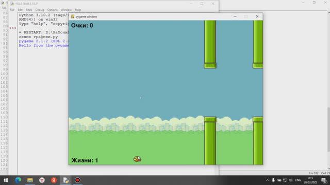This screenshot has width=330, height=185.
Task: Open the clock and date flyout
Action: pos(310,180)
